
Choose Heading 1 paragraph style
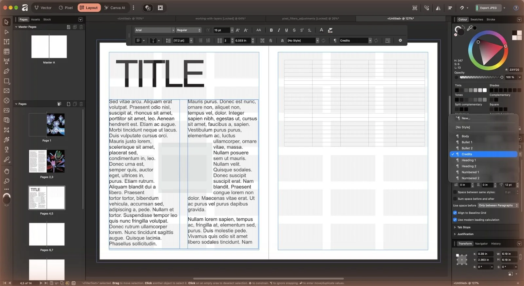(469, 160)
